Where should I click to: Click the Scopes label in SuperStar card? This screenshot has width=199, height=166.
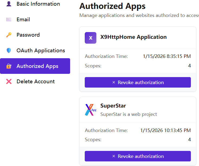(x=93, y=140)
